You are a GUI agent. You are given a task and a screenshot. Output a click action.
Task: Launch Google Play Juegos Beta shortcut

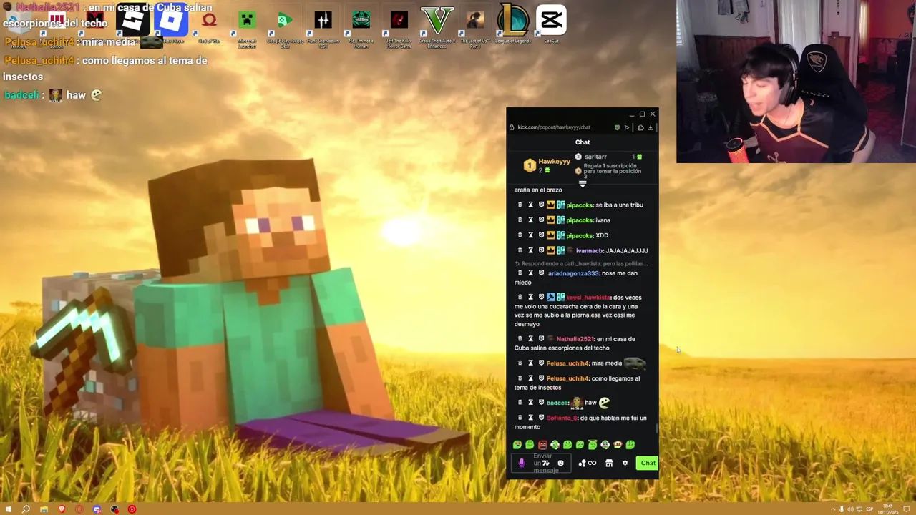click(285, 25)
